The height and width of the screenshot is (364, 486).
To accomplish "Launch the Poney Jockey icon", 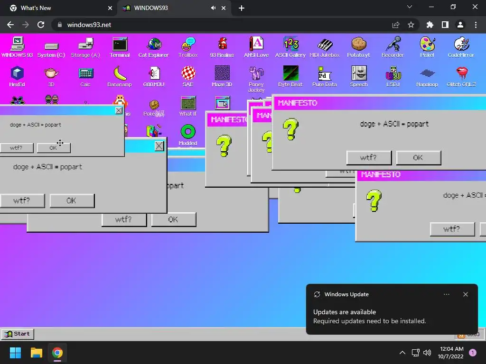I will tap(256, 79).
